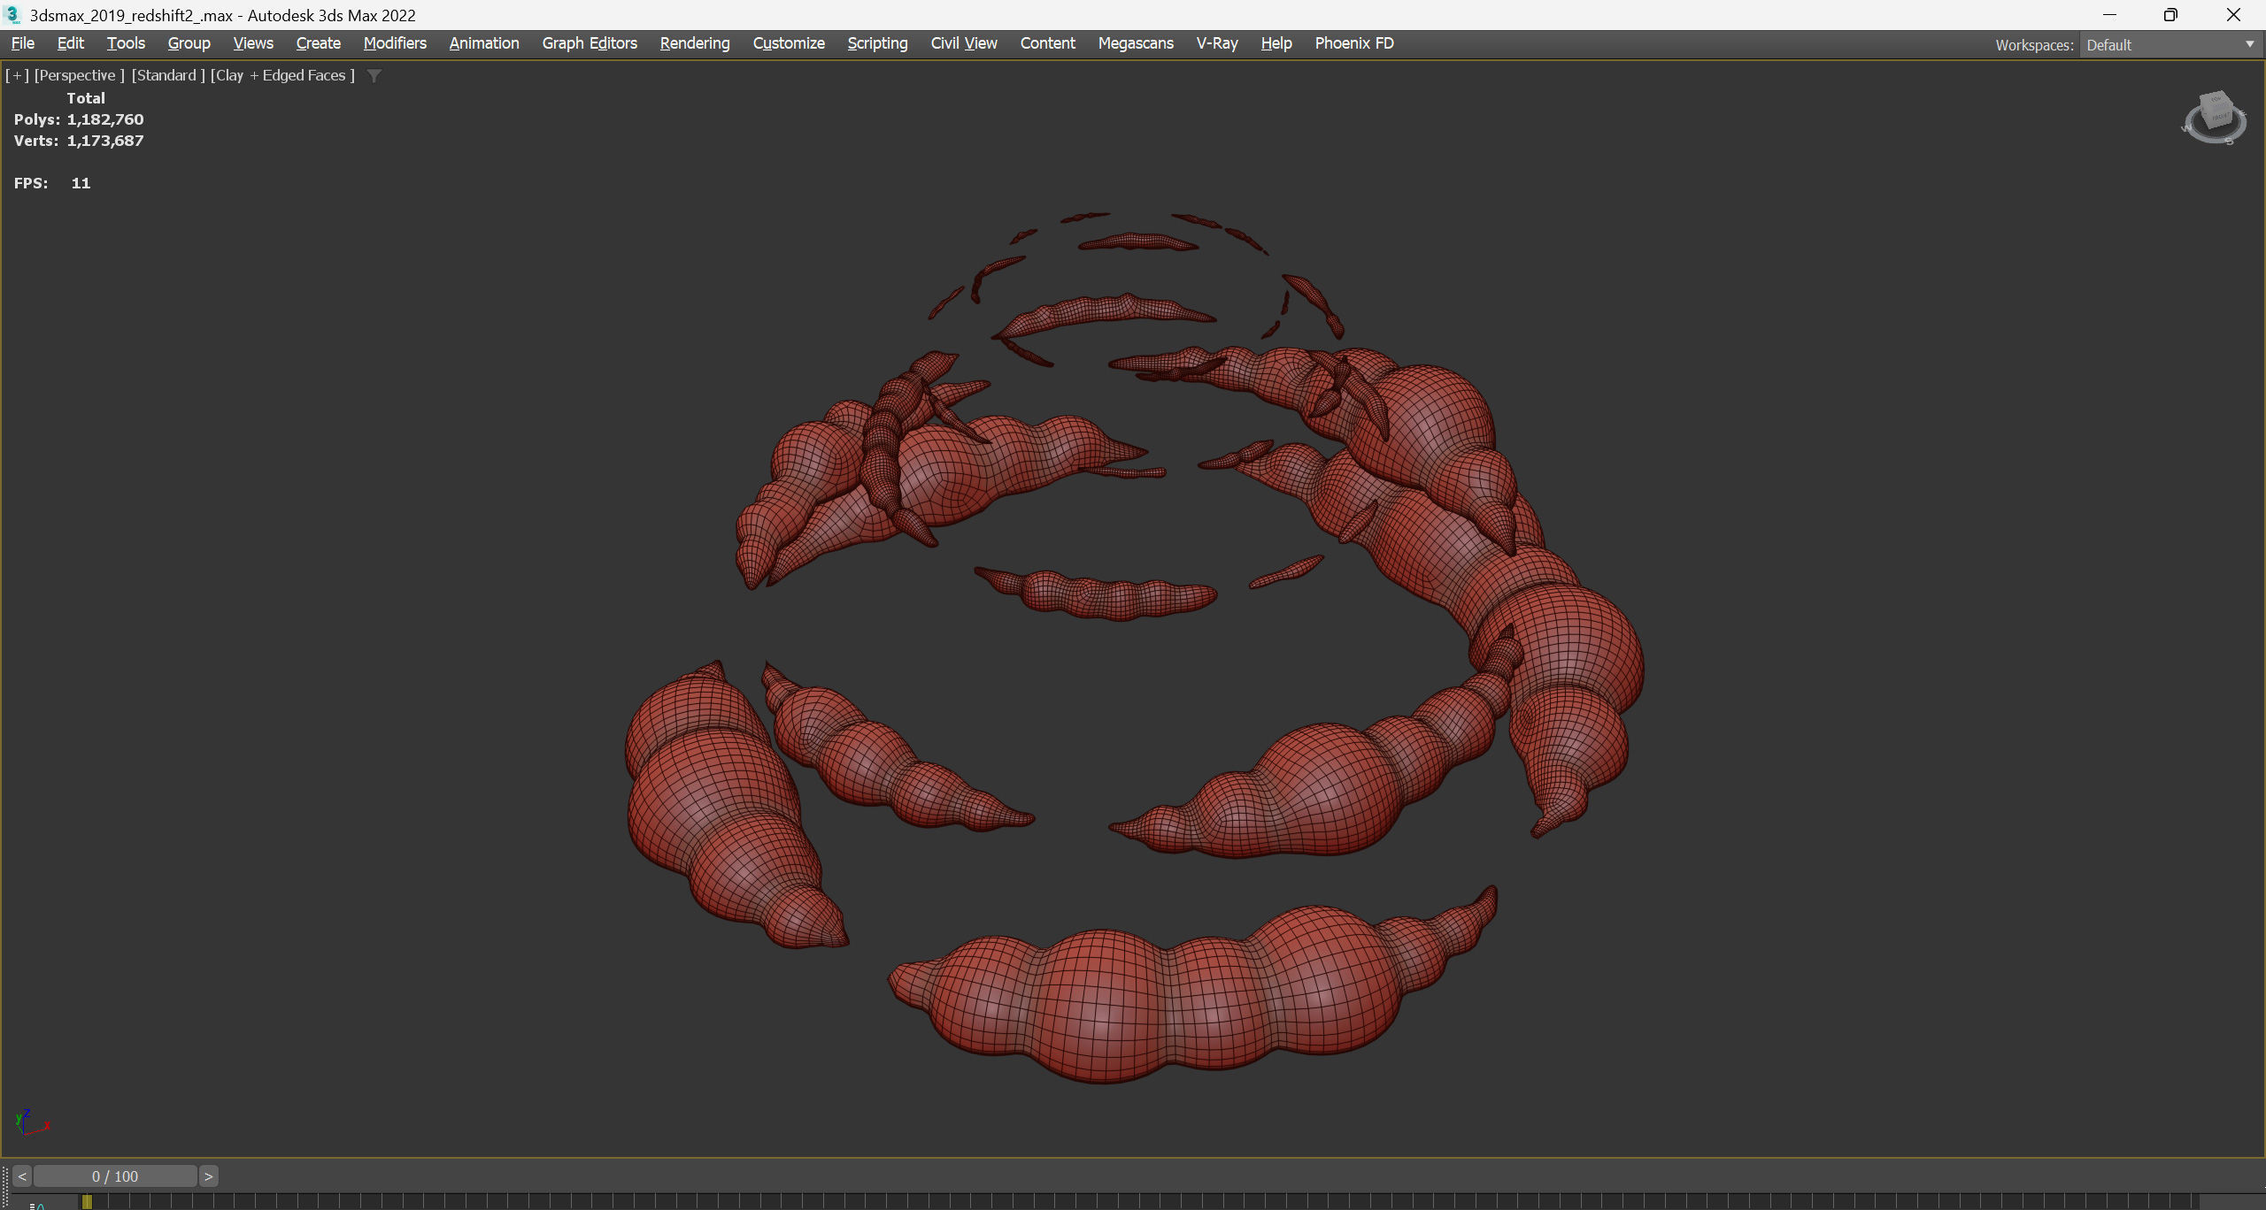Advance to next frame with > button
This screenshot has height=1210, width=2266.
click(x=209, y=1176)
